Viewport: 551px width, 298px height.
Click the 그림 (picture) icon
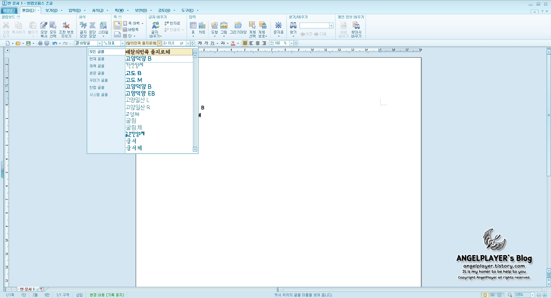click(x=224, y=29)
